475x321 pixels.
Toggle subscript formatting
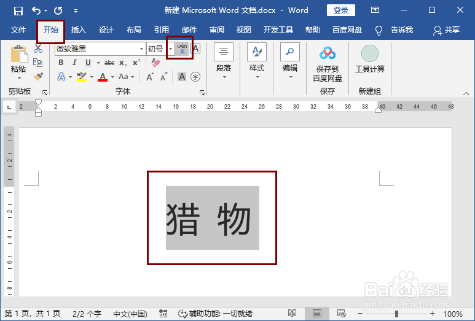click(x=123, y=63)
